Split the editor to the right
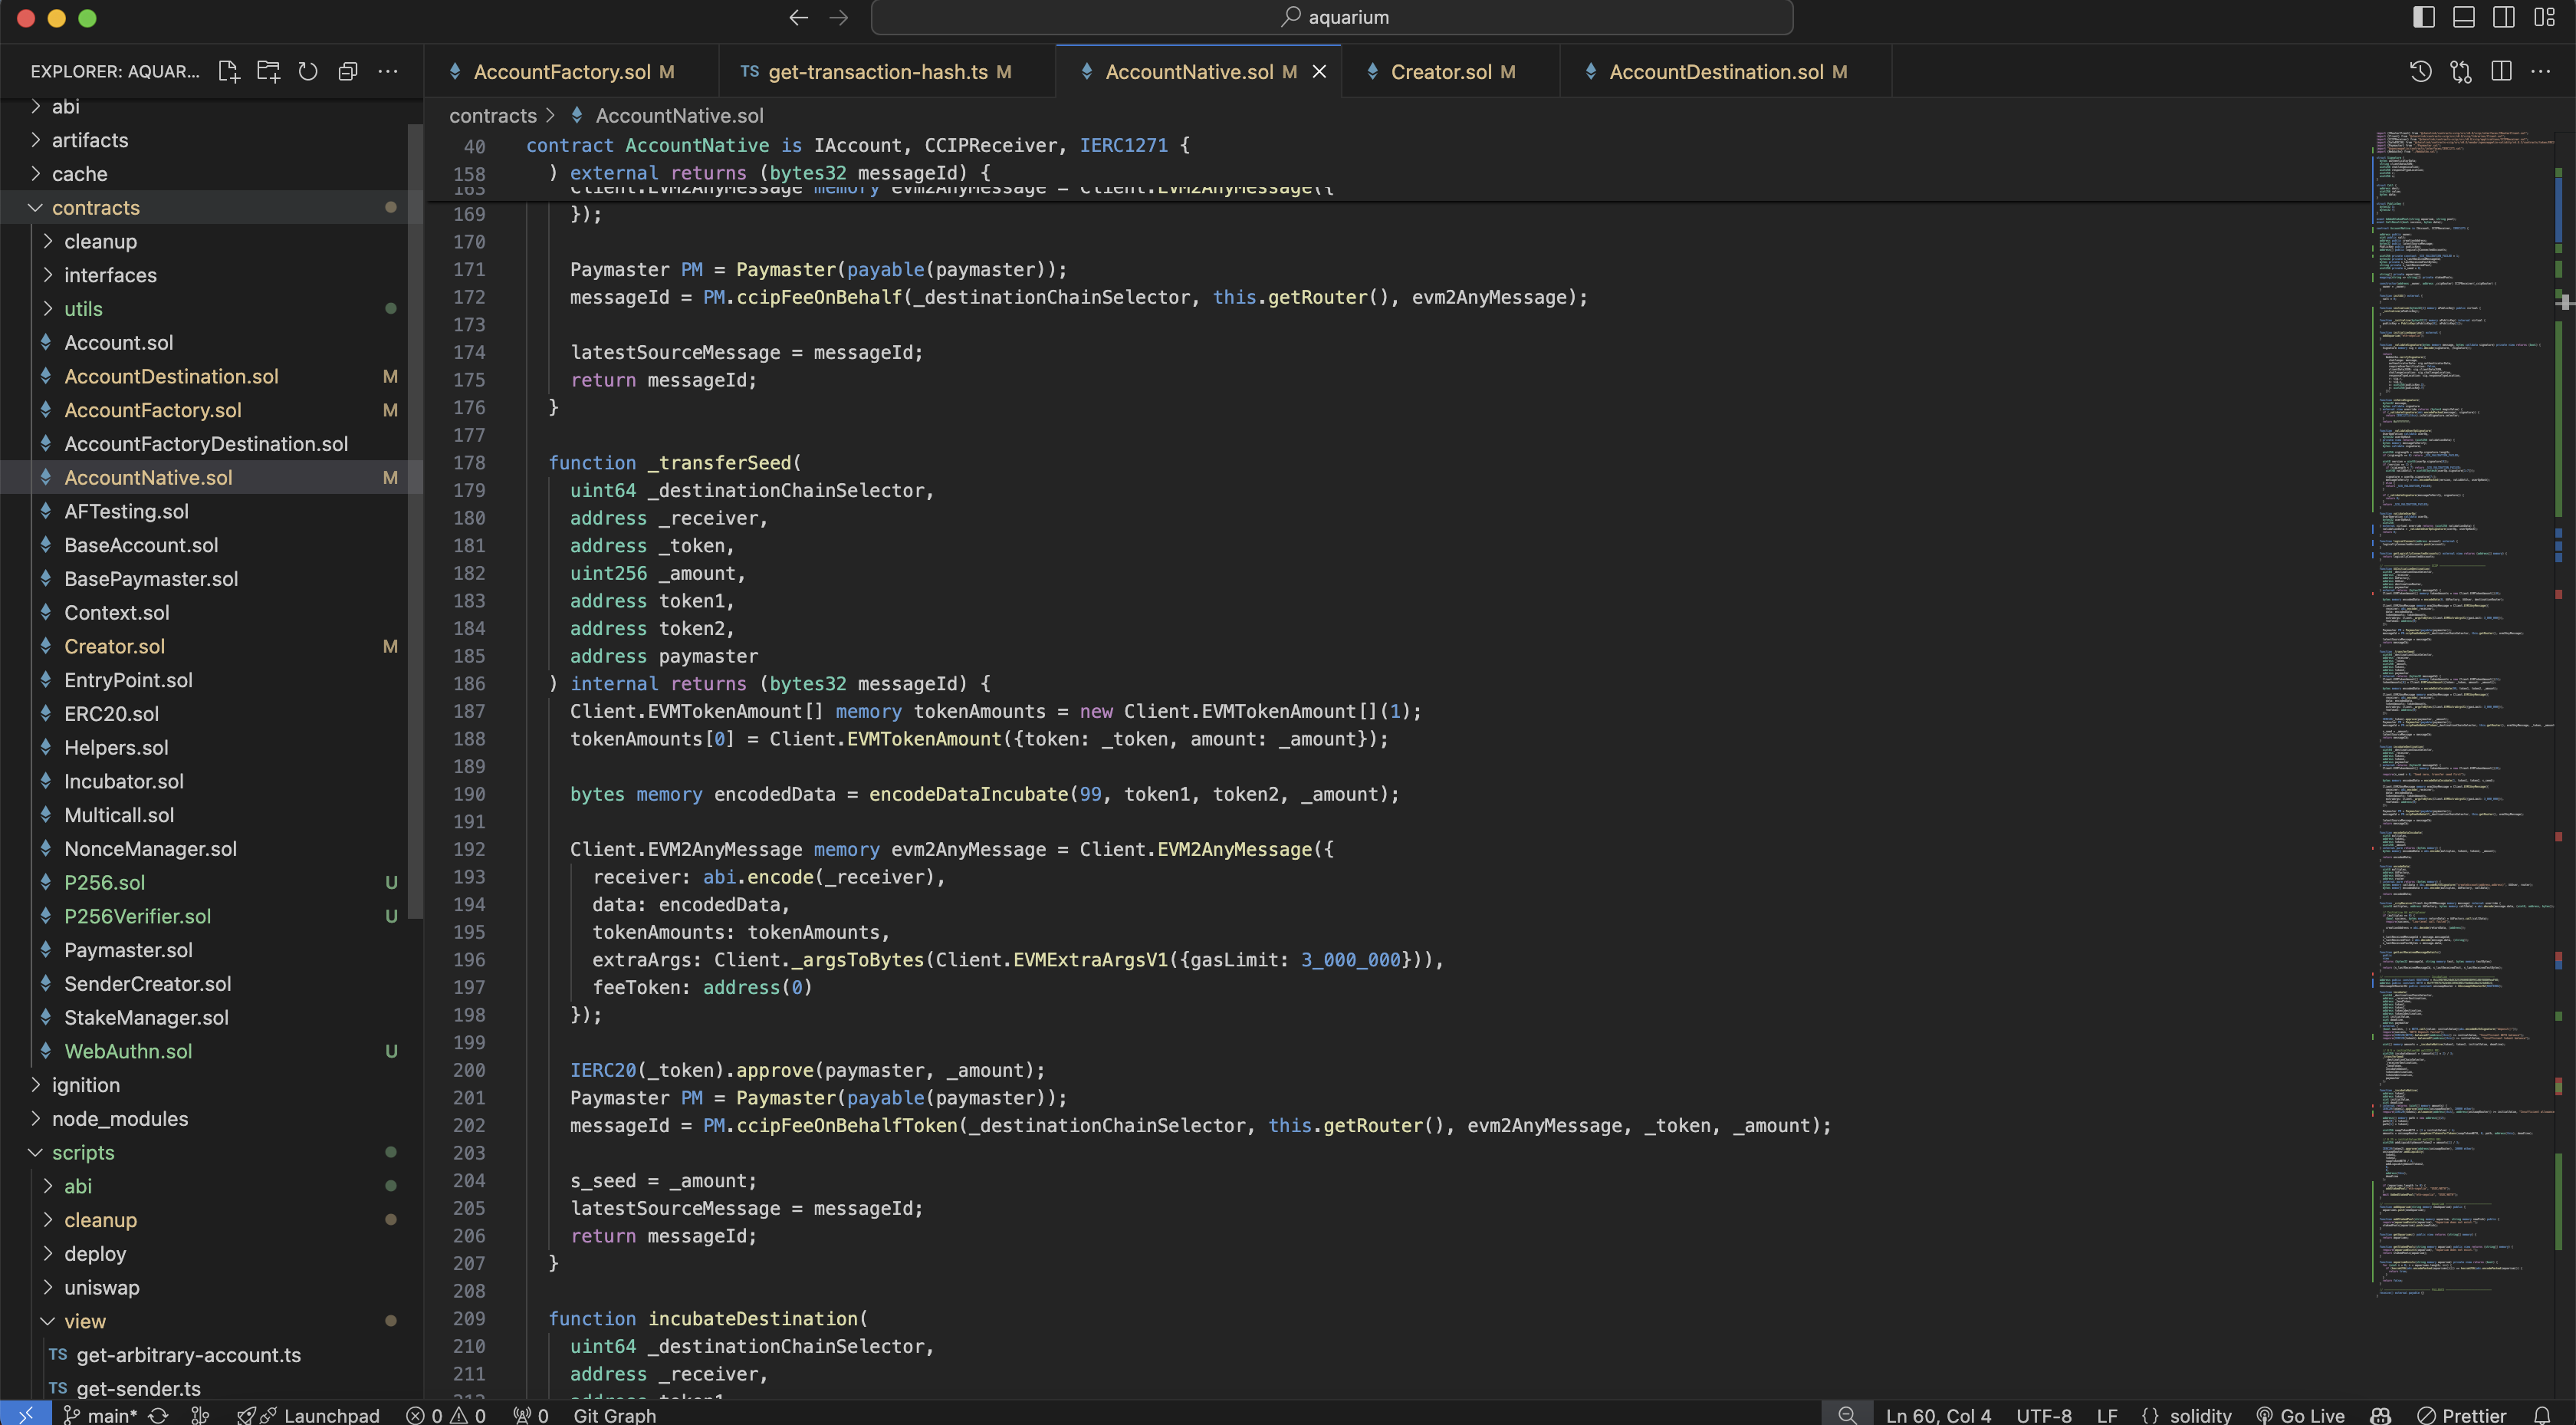 (x=2501, y=71)
